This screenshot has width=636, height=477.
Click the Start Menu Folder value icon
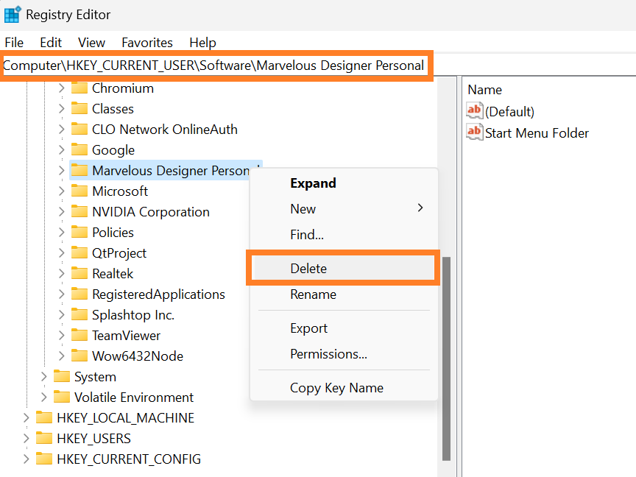[x=475, y=132]
